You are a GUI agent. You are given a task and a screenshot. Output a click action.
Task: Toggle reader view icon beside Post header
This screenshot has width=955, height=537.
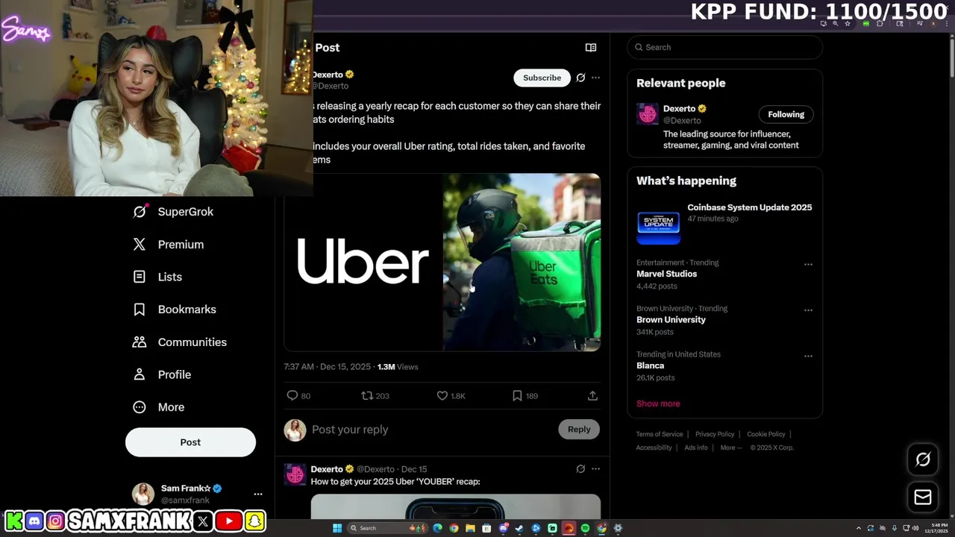pyautogui.click(x=591, y=48)
